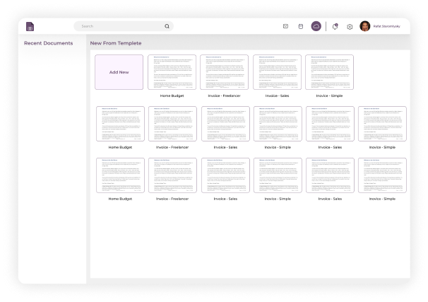
Task: Open first-row Invoice - Freelancer template thumbnail
Action: (x=225, y=72)
